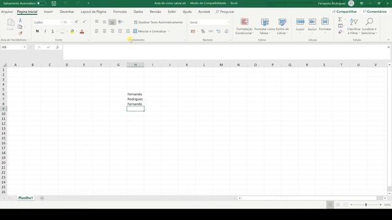
Task: Click the accounting currency format icon
Action: [x=193, y=31]
